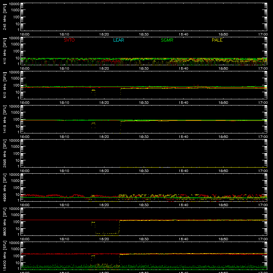The height and width of the screenshot is (273, 273).
Task: Click the 10 tick label on 1415 MHz panel
Action: [17, 126]
